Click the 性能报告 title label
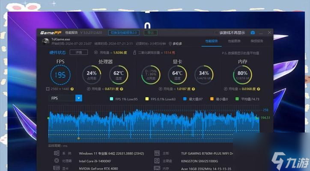 [72, 32]
